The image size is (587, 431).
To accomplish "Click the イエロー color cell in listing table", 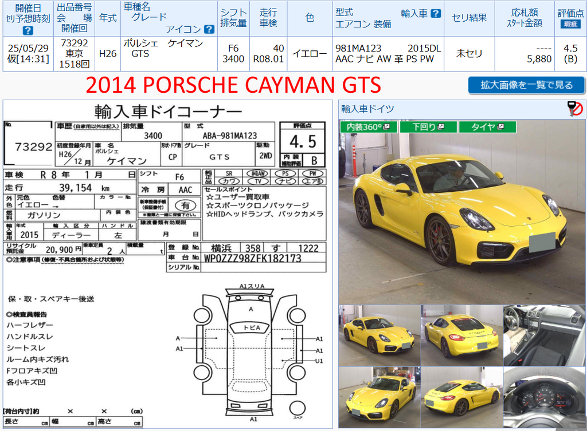I will pyautogui.click(x=310, y=54).
